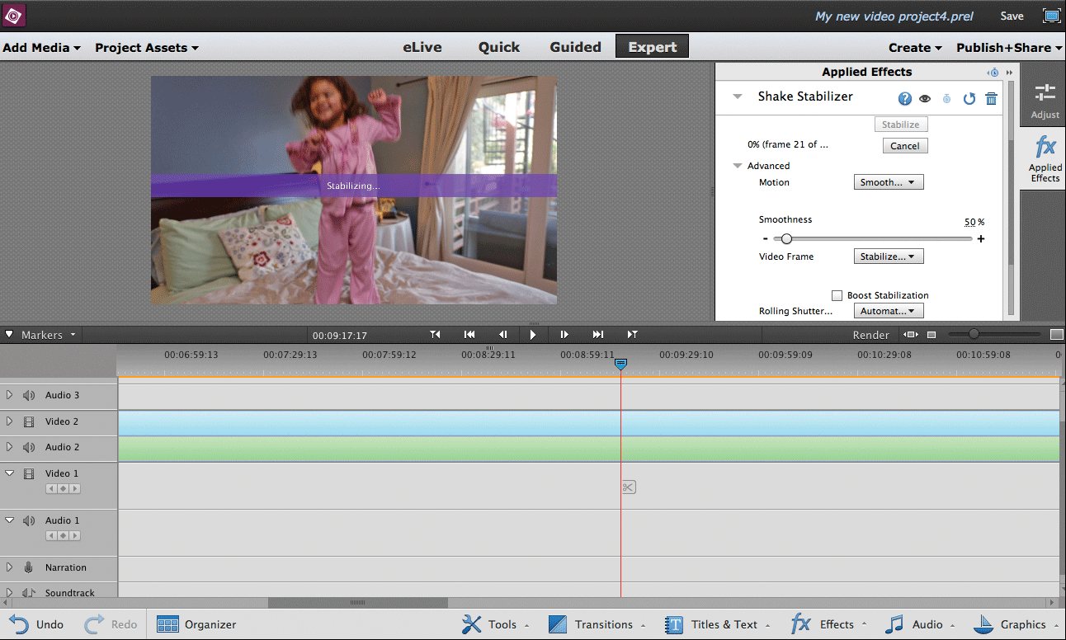Collapse the Video 1 track
1066x640 pixels.
click(10, 473)
